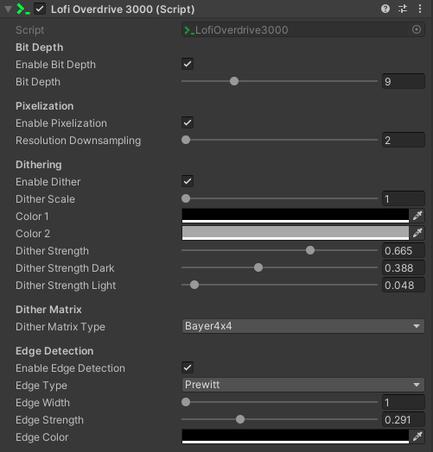
Task: Pick Edge Color with the eyedropper
Action: point(417,436)
